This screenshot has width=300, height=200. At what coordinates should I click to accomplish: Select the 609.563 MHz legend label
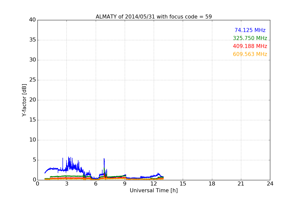[x=250, y=54]
